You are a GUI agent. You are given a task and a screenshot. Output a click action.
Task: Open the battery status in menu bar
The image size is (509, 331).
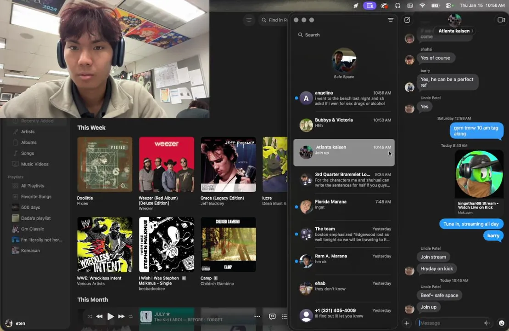(435, 6)
